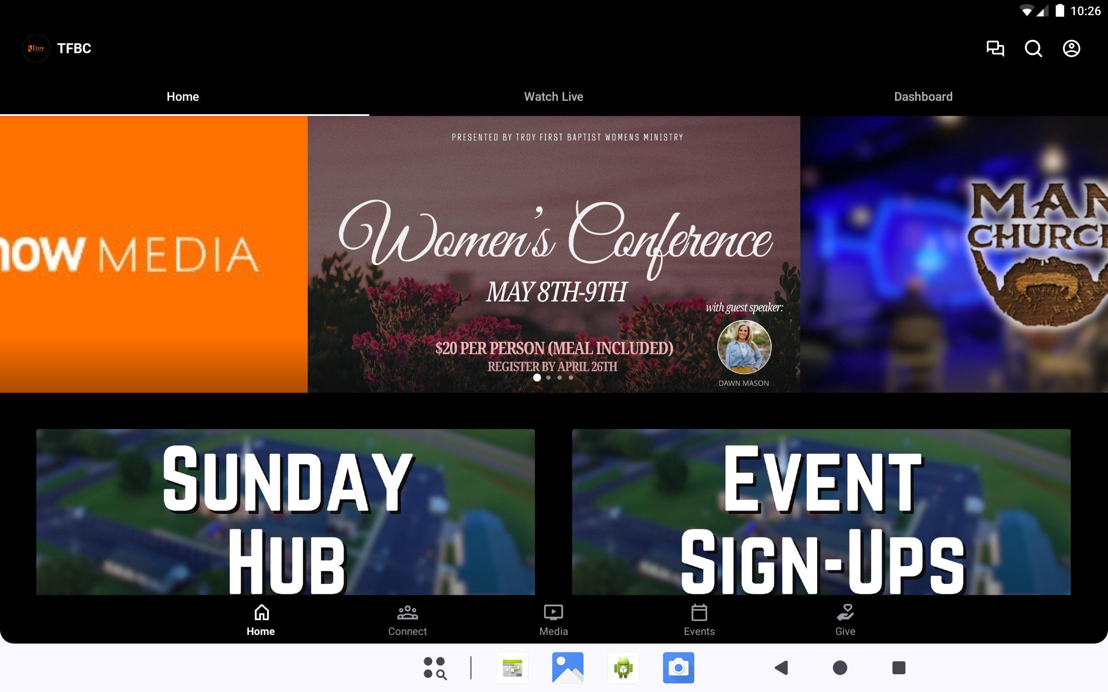Switch to the Dashboard tab
The image size is (1108, 692).
point(923,96)
